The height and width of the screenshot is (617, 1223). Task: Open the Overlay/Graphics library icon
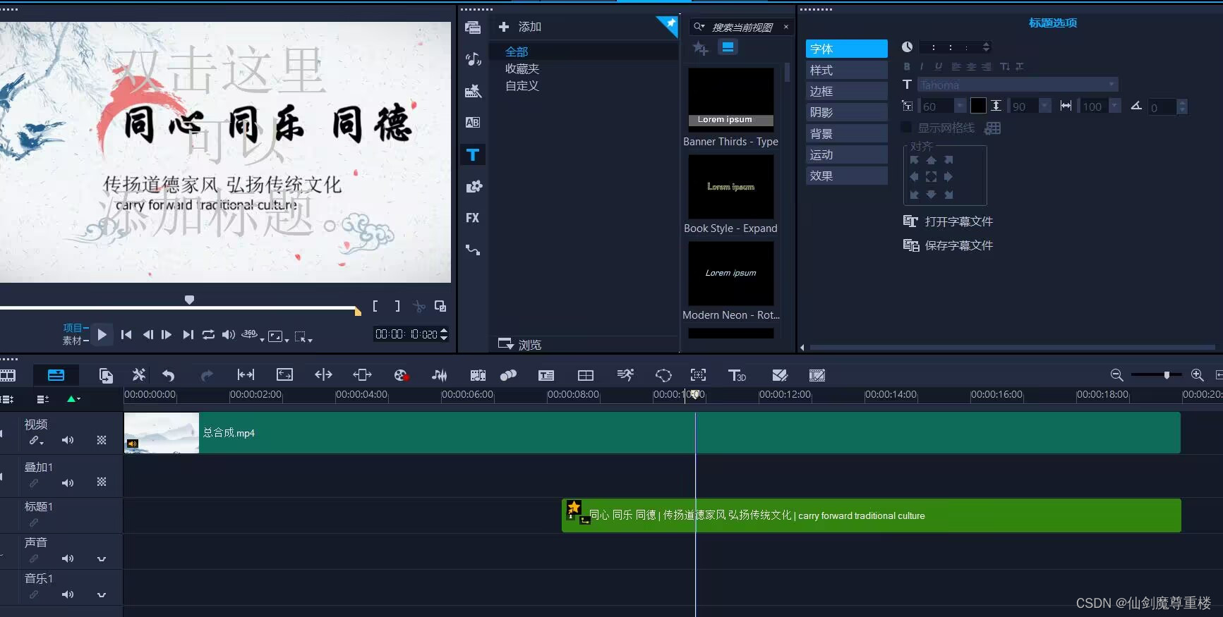click(x=474, y=186)
